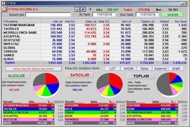The image size is (190, 127).
Task: Click the question mark icon in title bar
Action: (4, 3)
